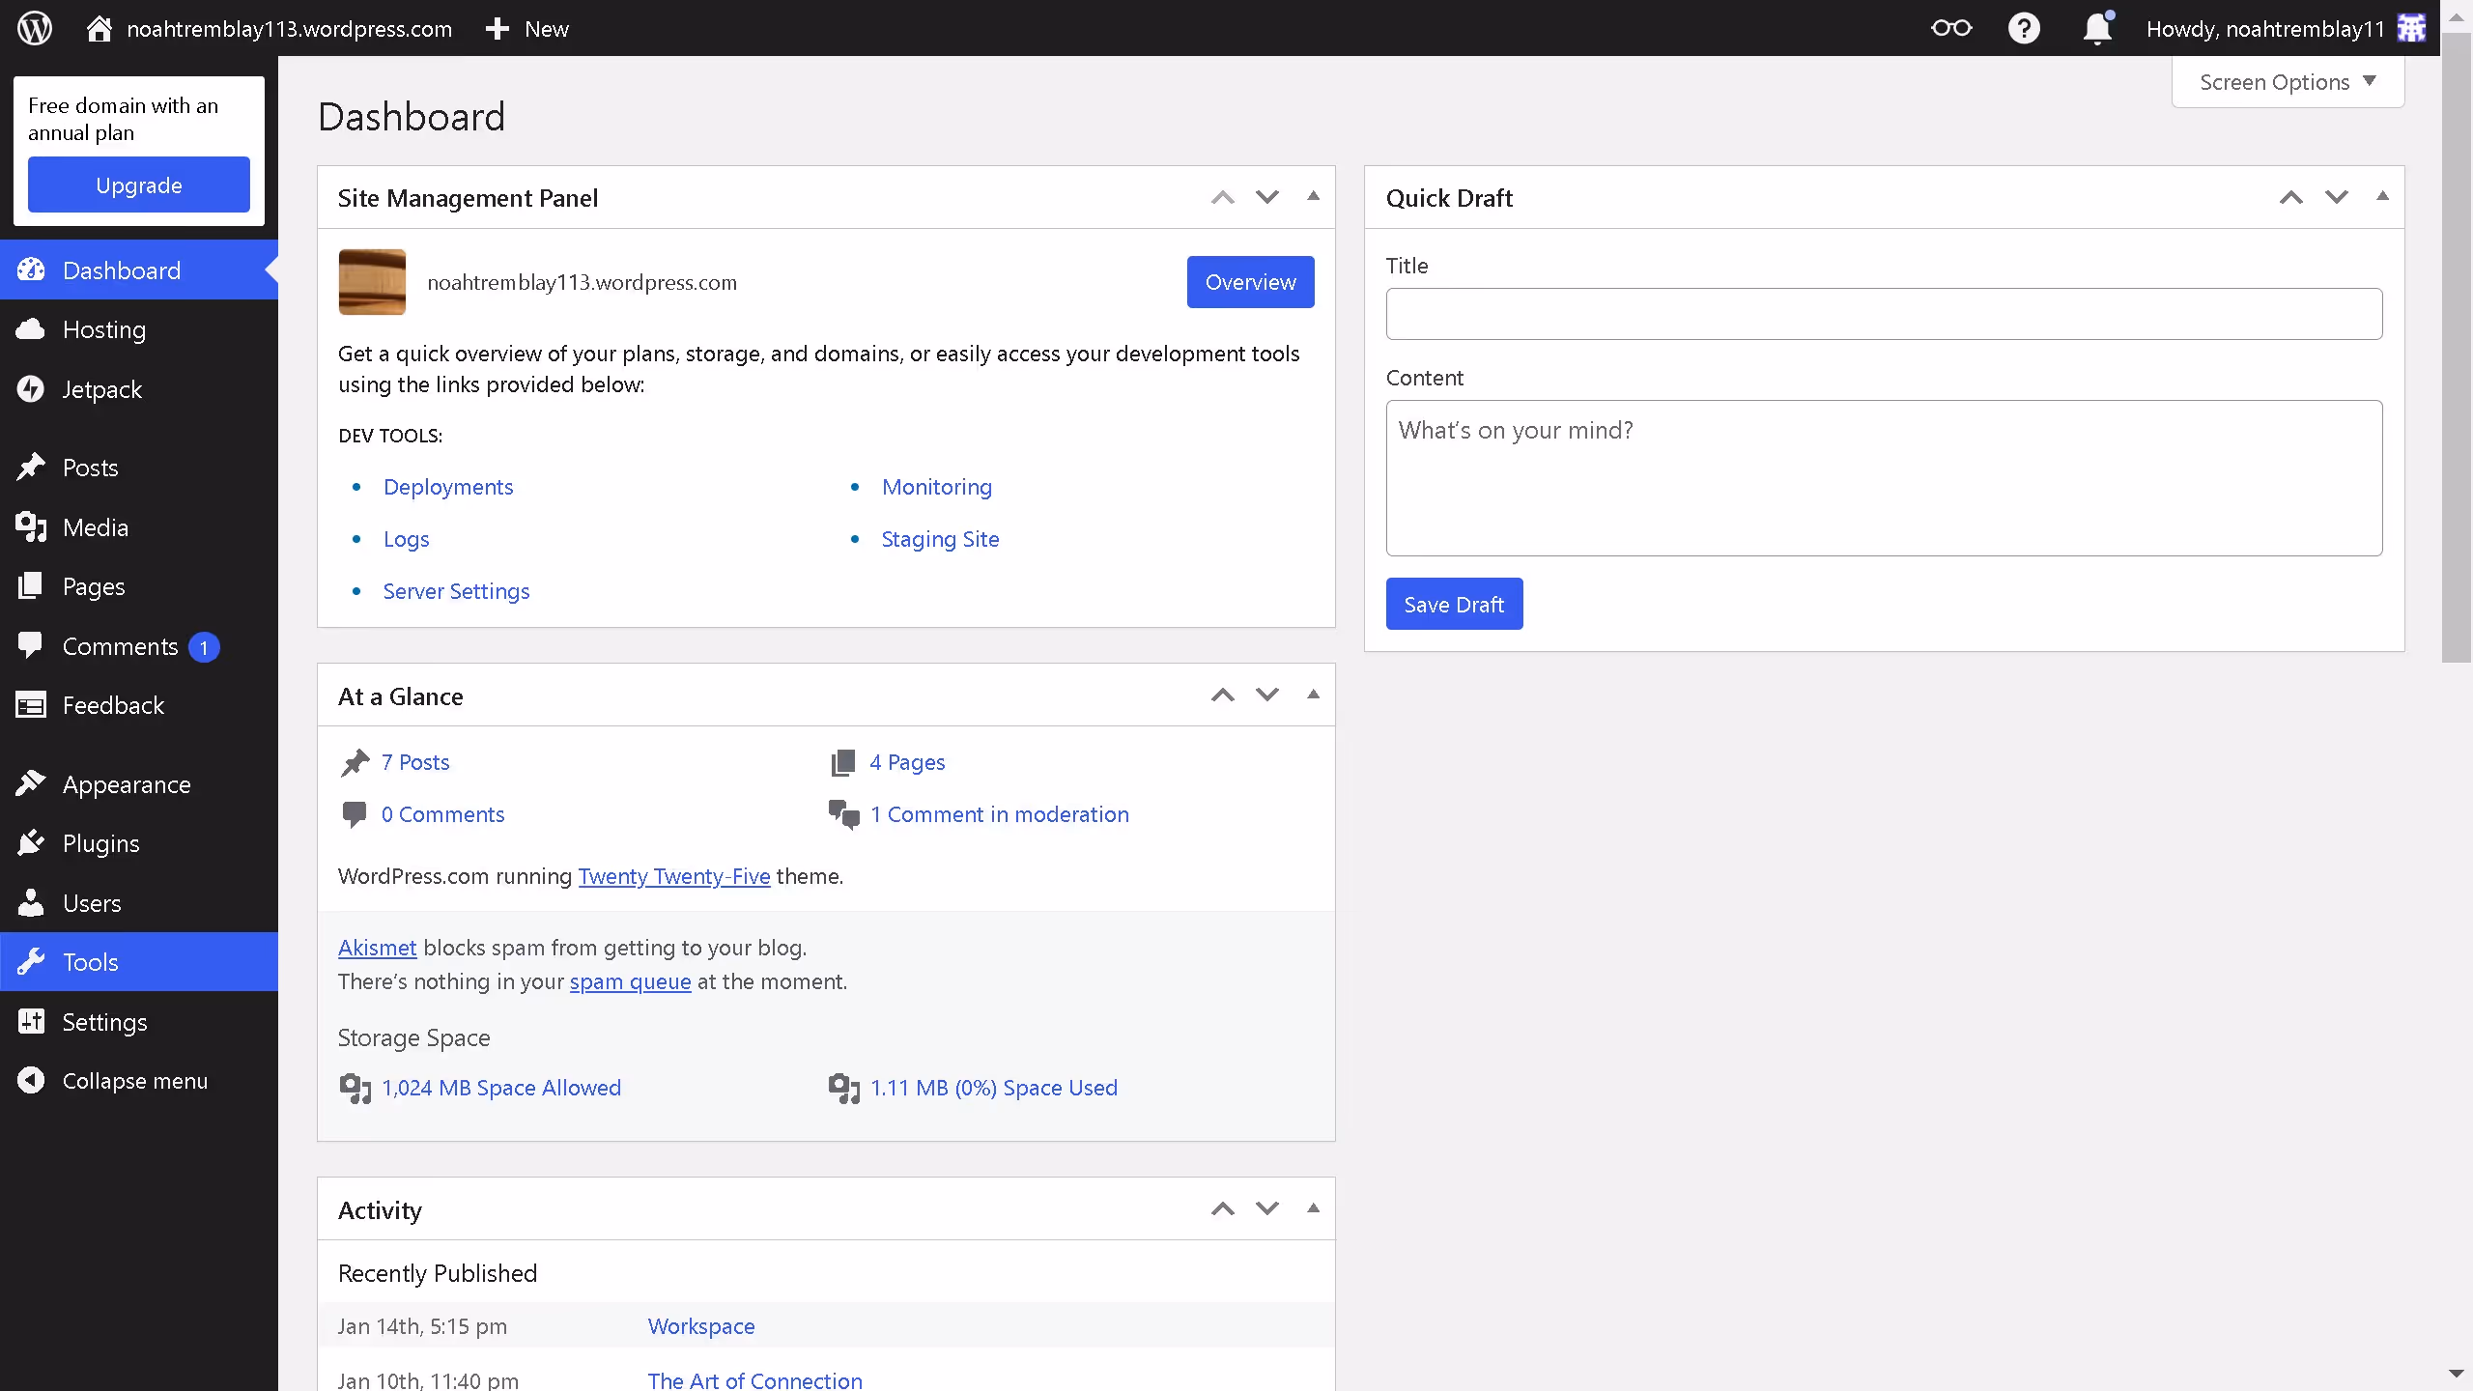Click the Quick Draft Title field
The width and height of the screenshot is (2473, 1391).
(1883, 313)
